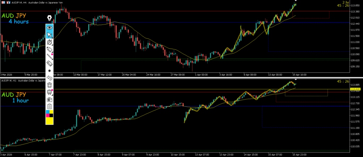Select the arrow cursor tool

50,35
